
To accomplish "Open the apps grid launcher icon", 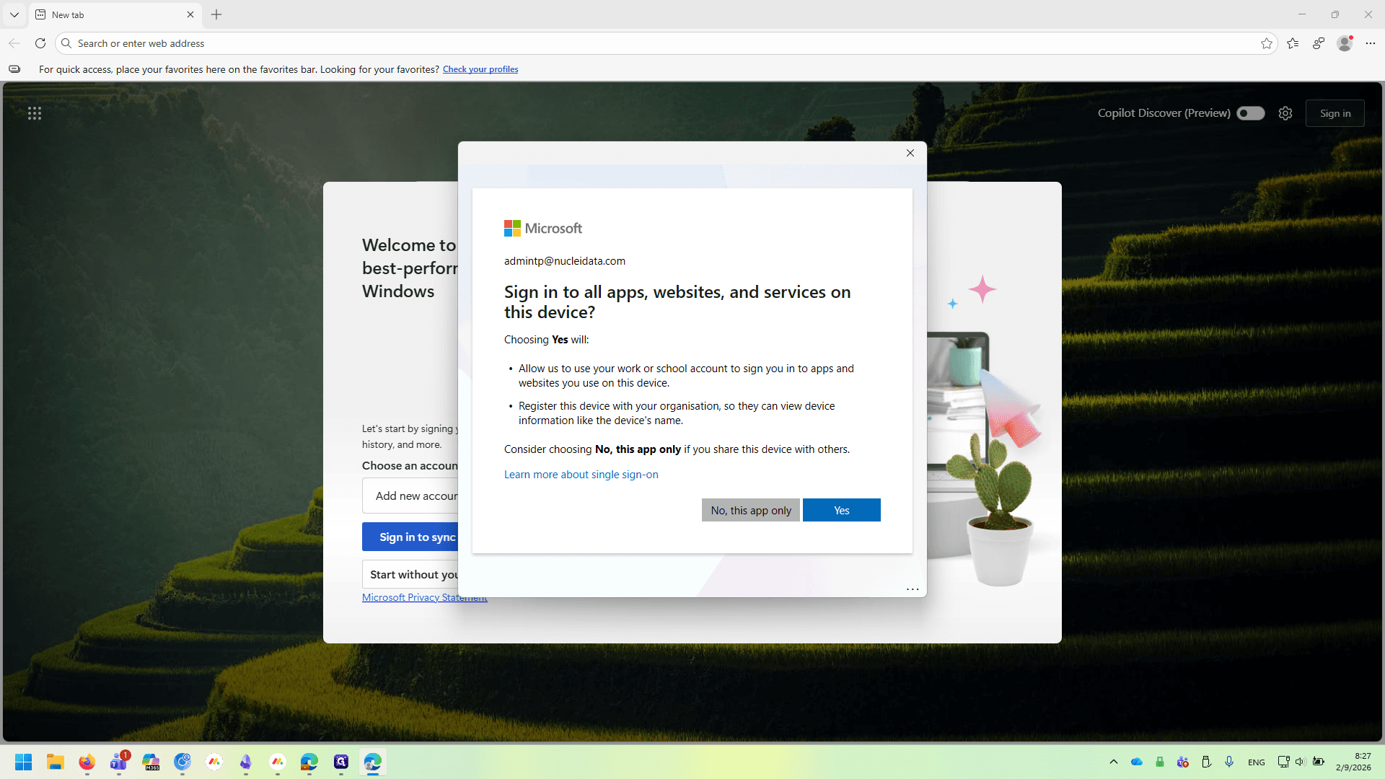I will (x=35, y=113).
